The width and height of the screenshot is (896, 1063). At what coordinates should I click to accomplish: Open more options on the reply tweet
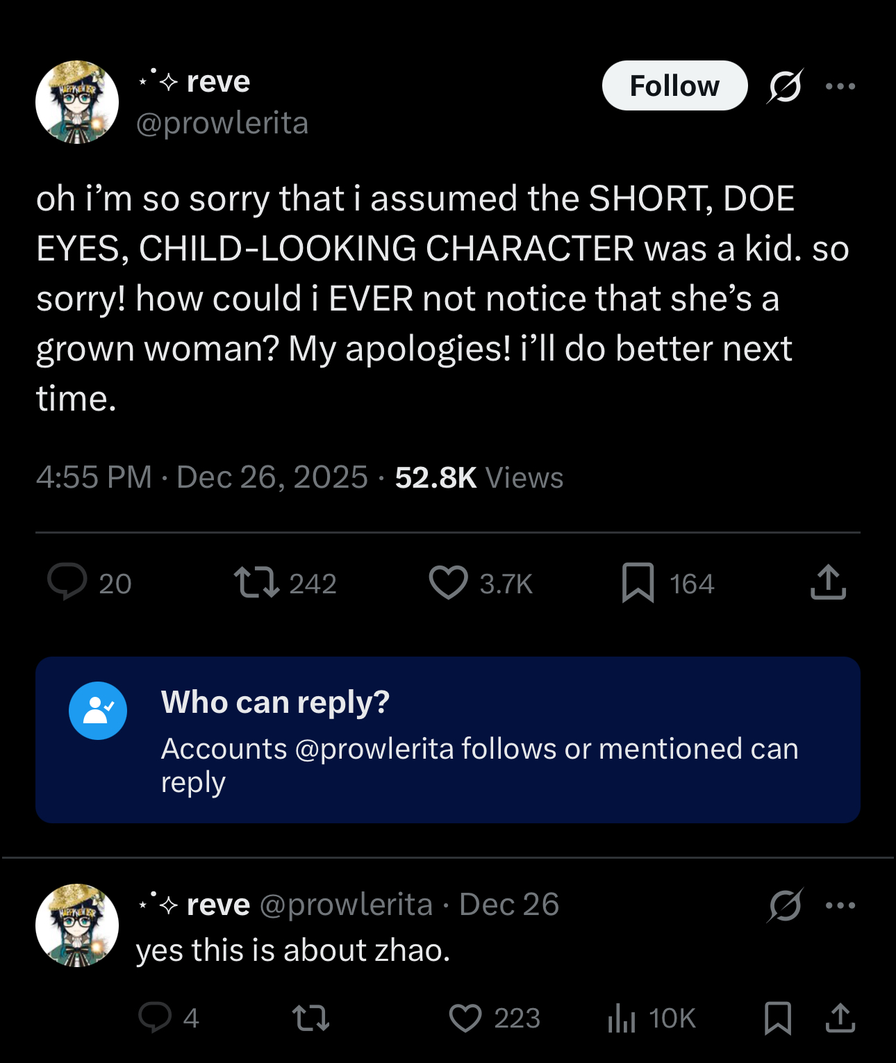coord(840,905)
